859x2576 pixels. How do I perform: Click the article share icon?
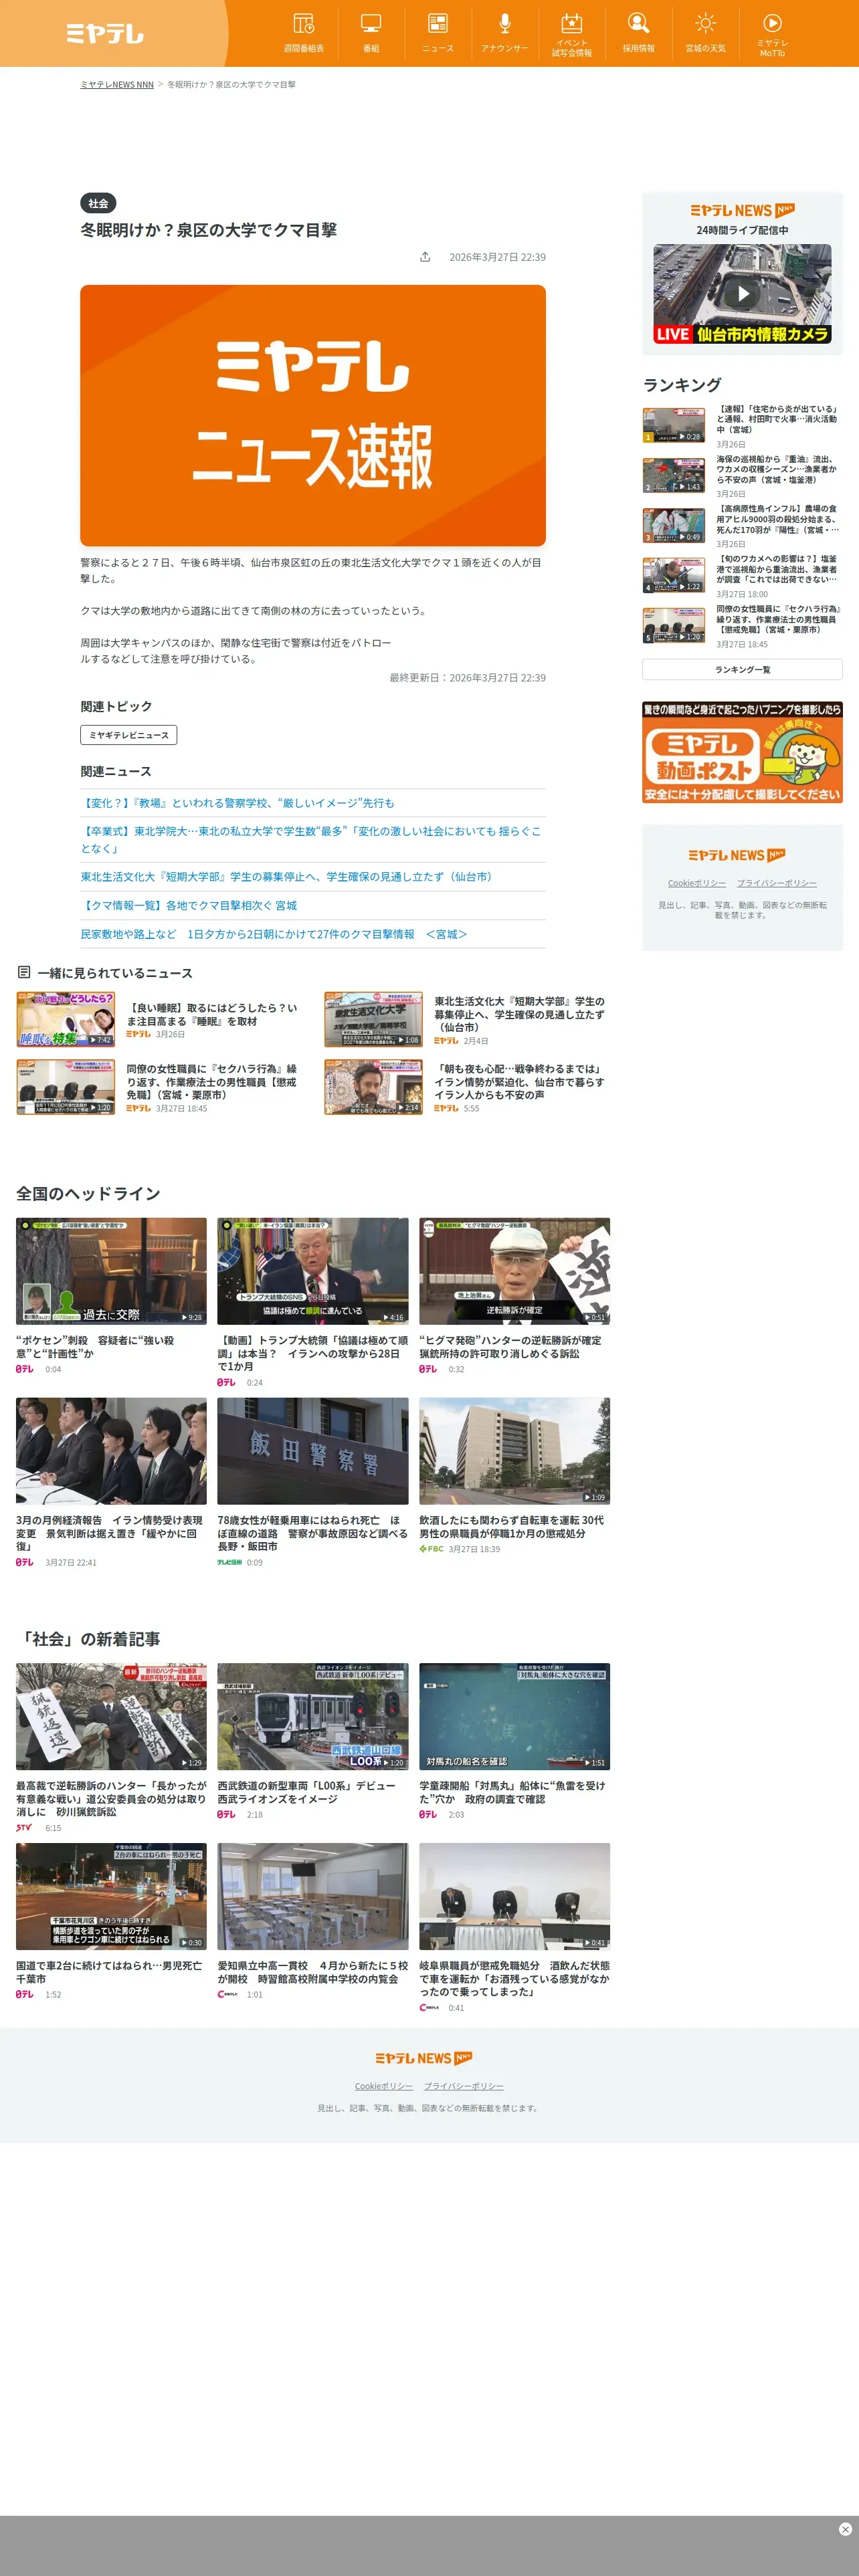pos(425,257)
